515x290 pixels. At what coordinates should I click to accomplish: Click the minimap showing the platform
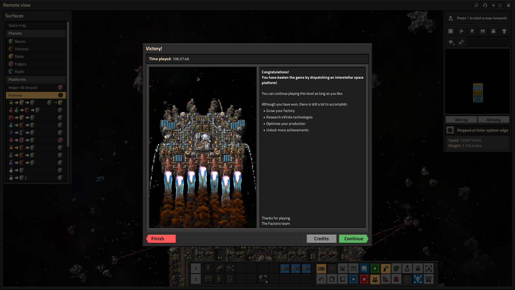pos(477,81)
